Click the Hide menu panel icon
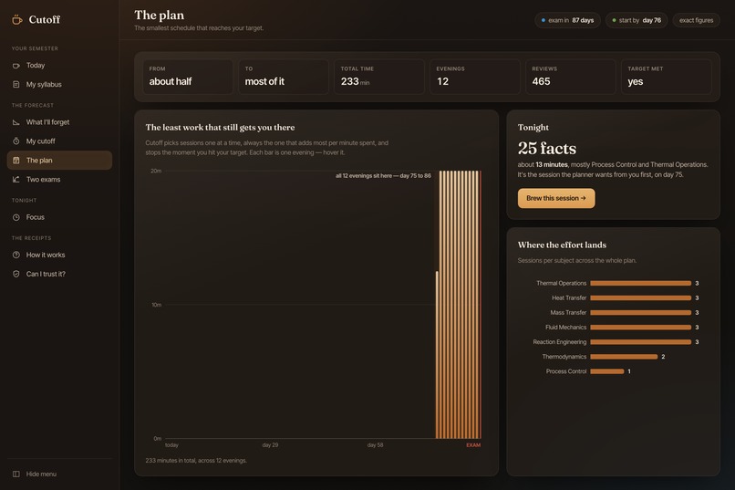735x490 pixels. [x=16, y=474]
